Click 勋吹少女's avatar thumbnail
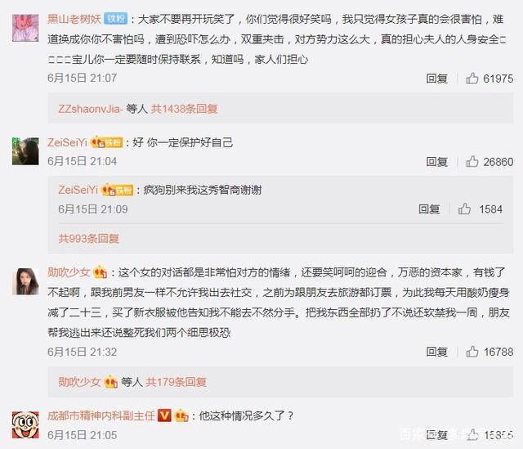Viewport: 523px width, 449px height. tap(25, 281)
